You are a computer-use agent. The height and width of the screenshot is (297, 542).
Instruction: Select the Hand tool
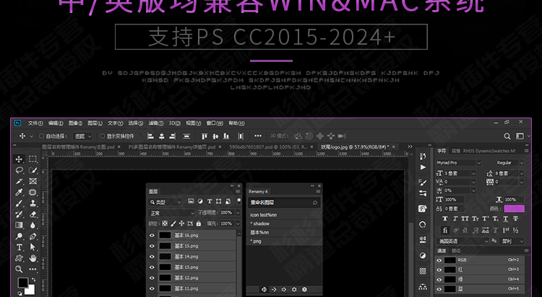33,258
